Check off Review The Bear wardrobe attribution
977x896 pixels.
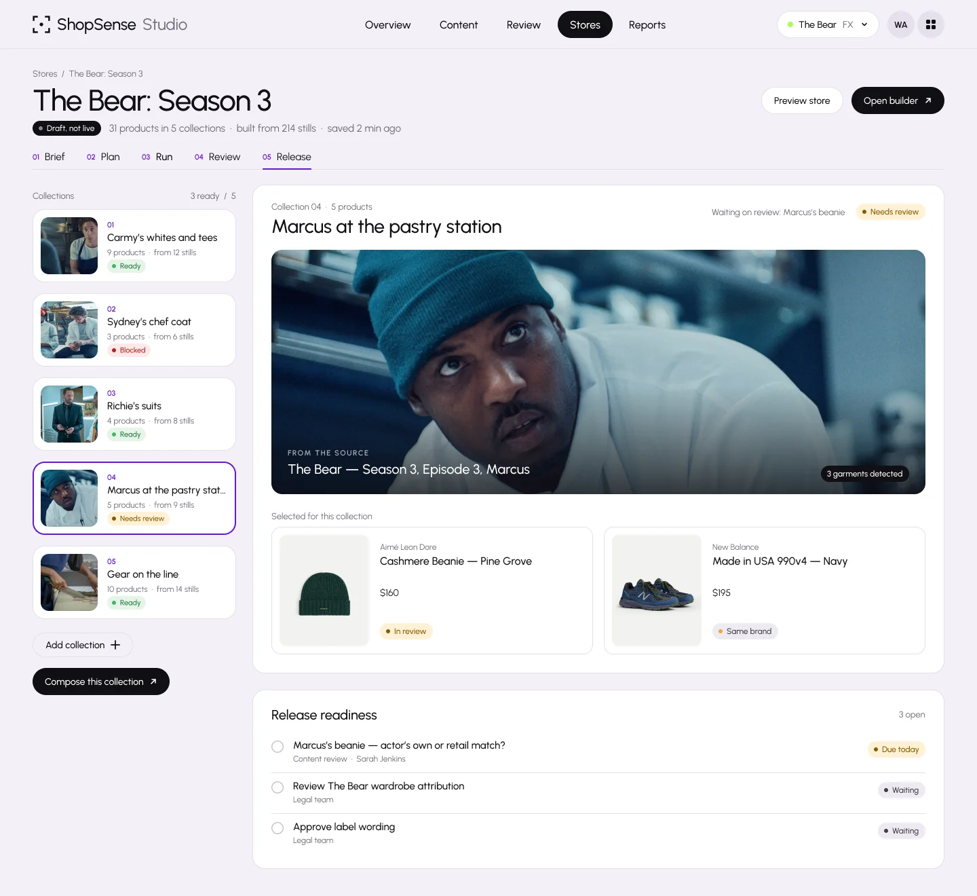tap(277, 787)
